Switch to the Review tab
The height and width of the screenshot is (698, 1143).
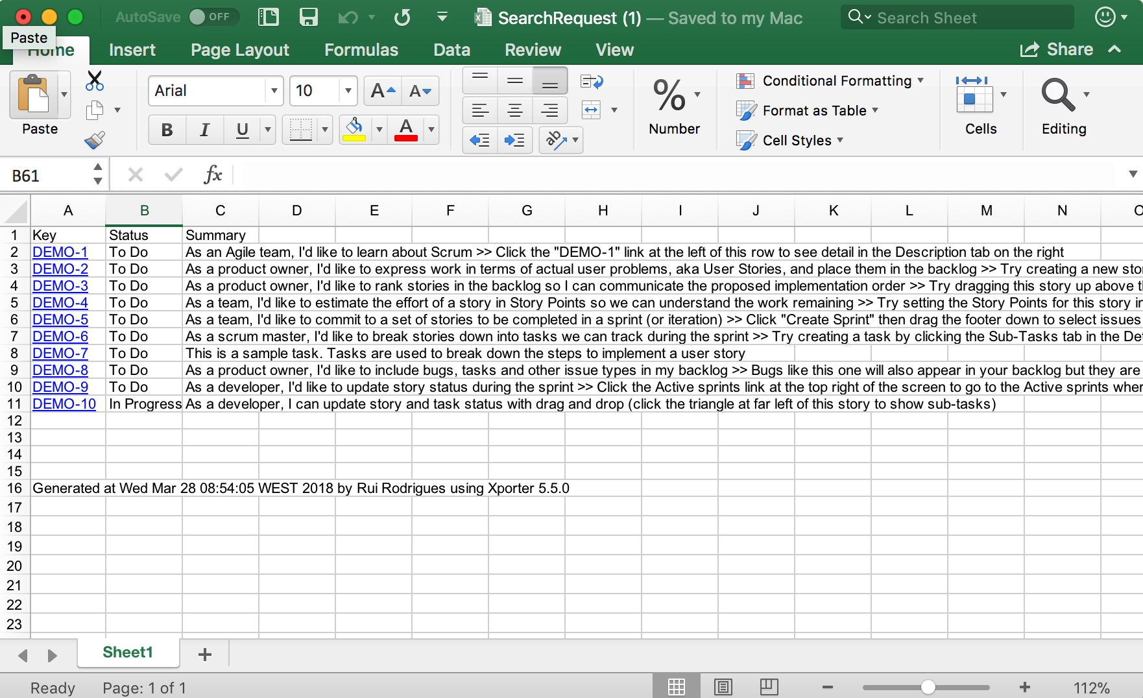(533, 50)
